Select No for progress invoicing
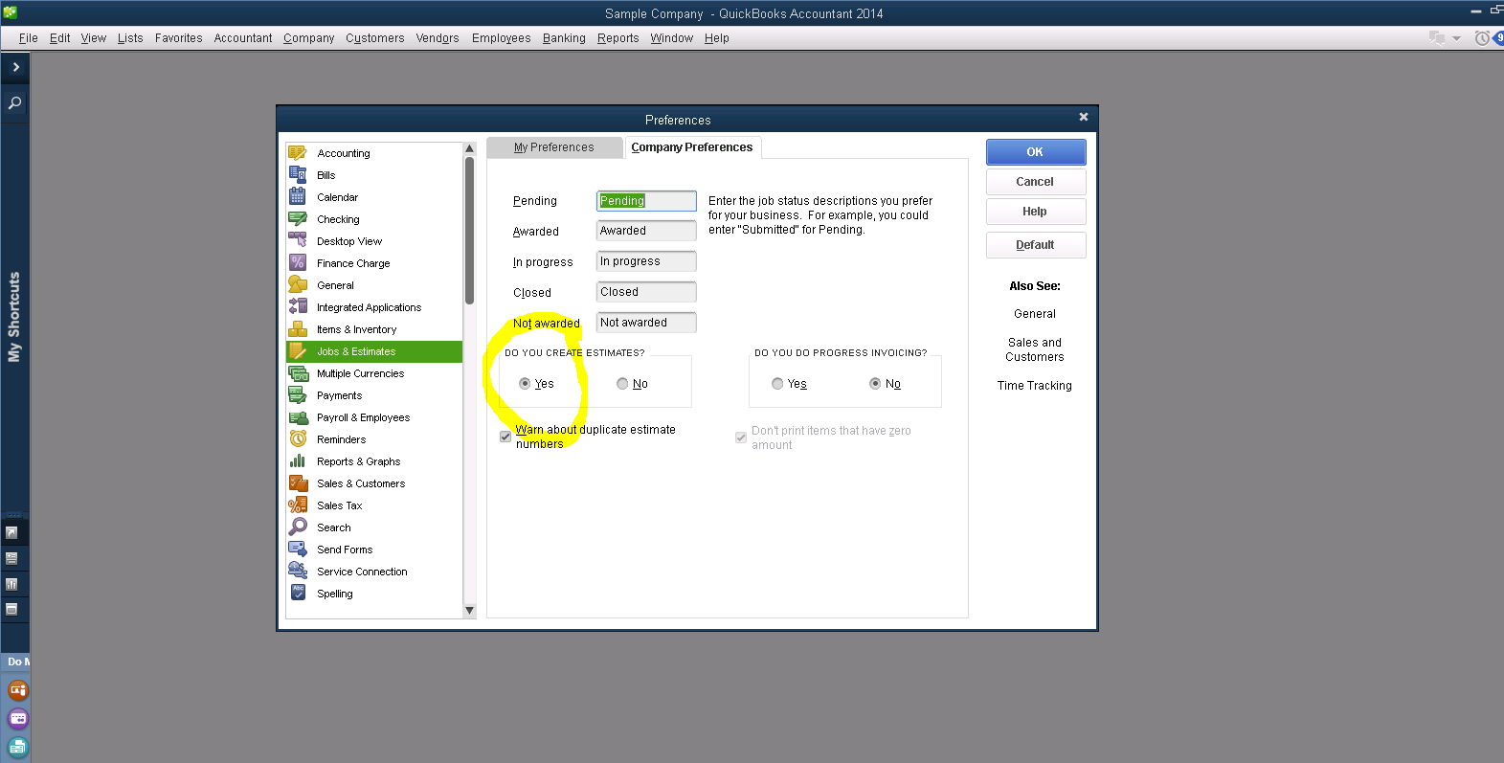The width and height of the screenshot is (1504, 763). pos(875,384)
